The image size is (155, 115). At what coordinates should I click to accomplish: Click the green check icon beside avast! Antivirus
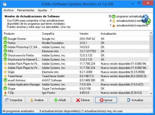[x=5, y=80]
